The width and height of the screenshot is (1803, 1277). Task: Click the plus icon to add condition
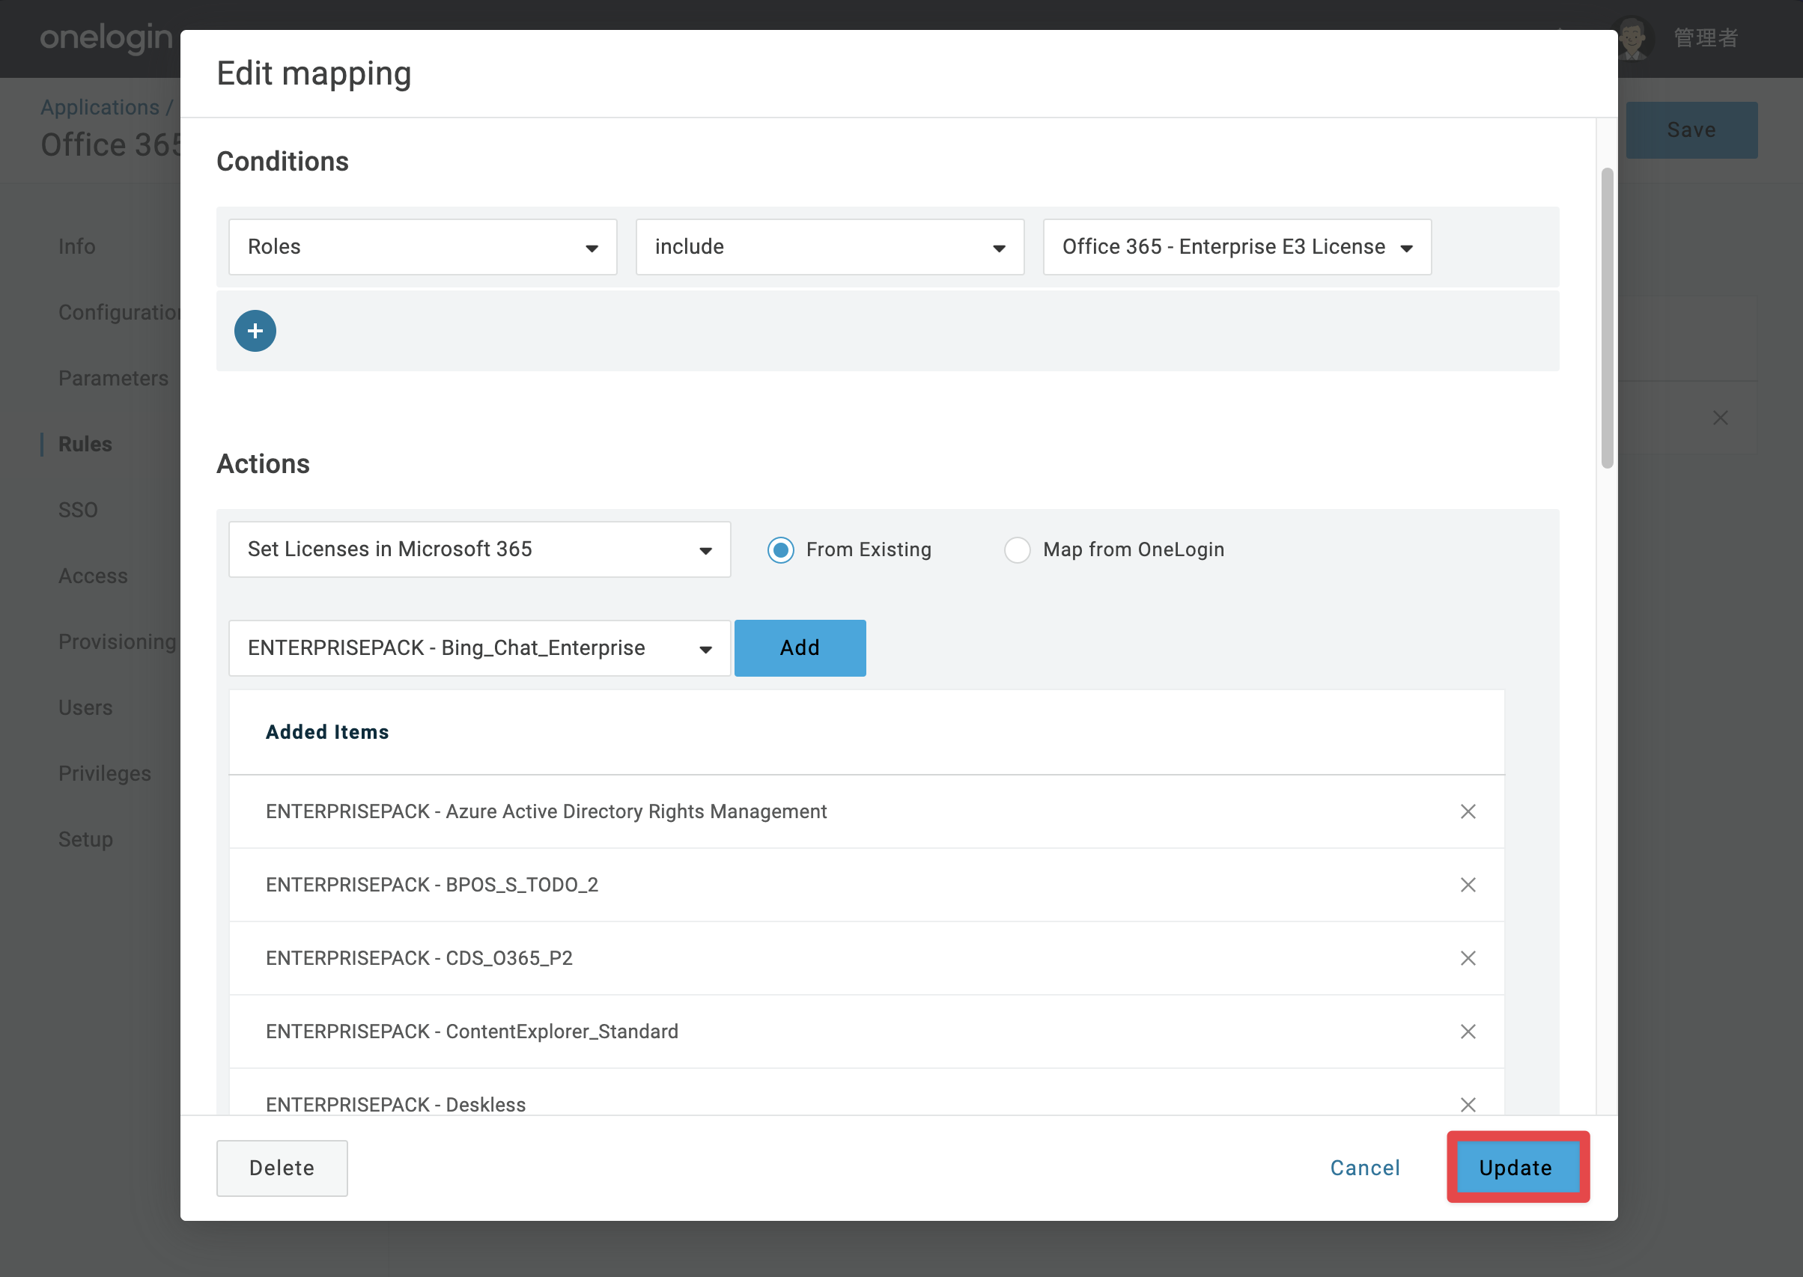(255, 331)
